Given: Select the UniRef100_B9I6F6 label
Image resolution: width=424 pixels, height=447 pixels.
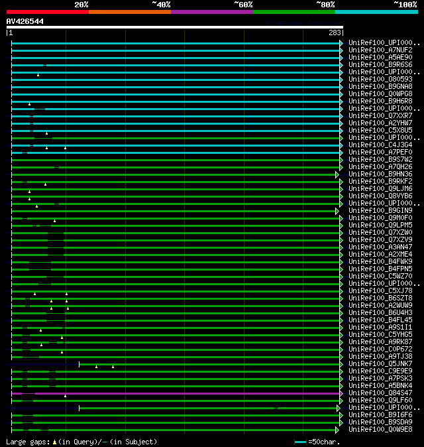Looking at the screenshot, I should pos(380,415).
